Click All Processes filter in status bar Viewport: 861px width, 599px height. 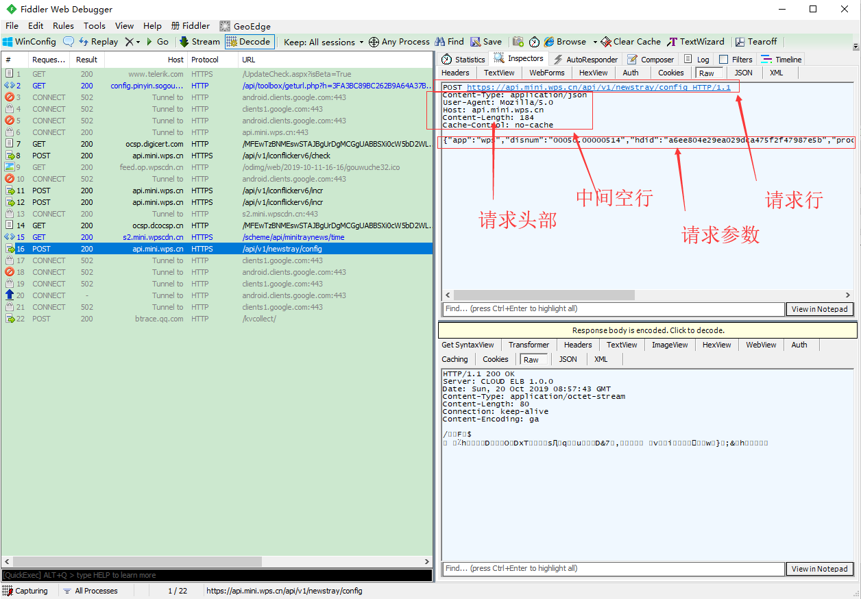(x=90, y=591)
